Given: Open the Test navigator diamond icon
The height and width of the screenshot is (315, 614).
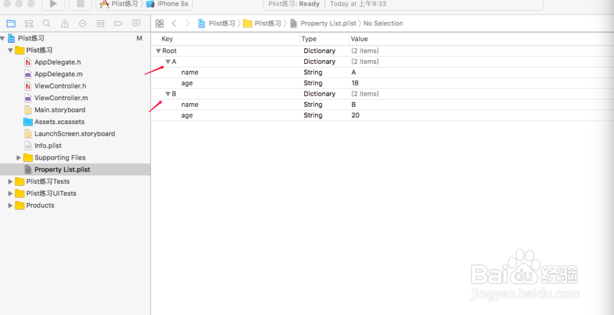Looking at the screenshot, I should coord(83,23).
